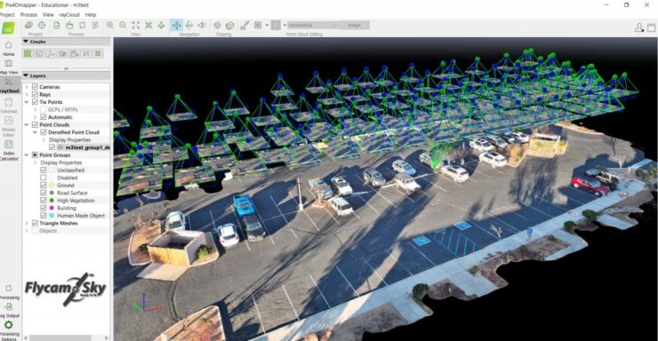Click the Building magenta color dot
Viewport: 658px width, 341px height.
coord(52,208)
